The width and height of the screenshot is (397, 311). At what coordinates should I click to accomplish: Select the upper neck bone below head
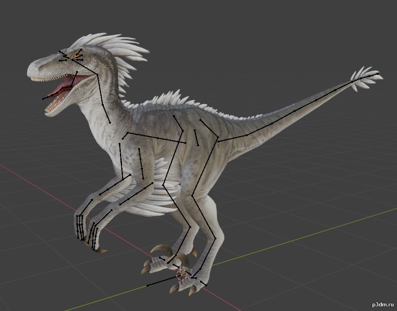[x=100, y=89]
